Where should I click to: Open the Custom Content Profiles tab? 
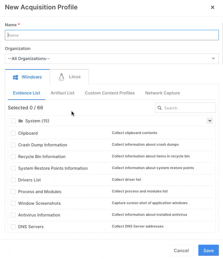pyautogui.click(x=110, y=93)
